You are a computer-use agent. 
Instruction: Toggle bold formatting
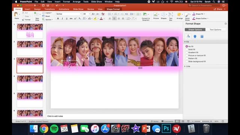[58, 18]
